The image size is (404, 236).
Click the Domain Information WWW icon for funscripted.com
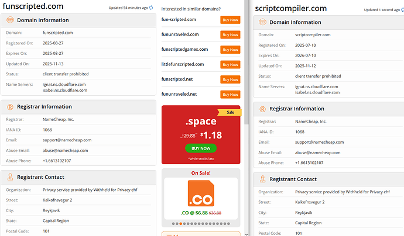coord(10,20)
